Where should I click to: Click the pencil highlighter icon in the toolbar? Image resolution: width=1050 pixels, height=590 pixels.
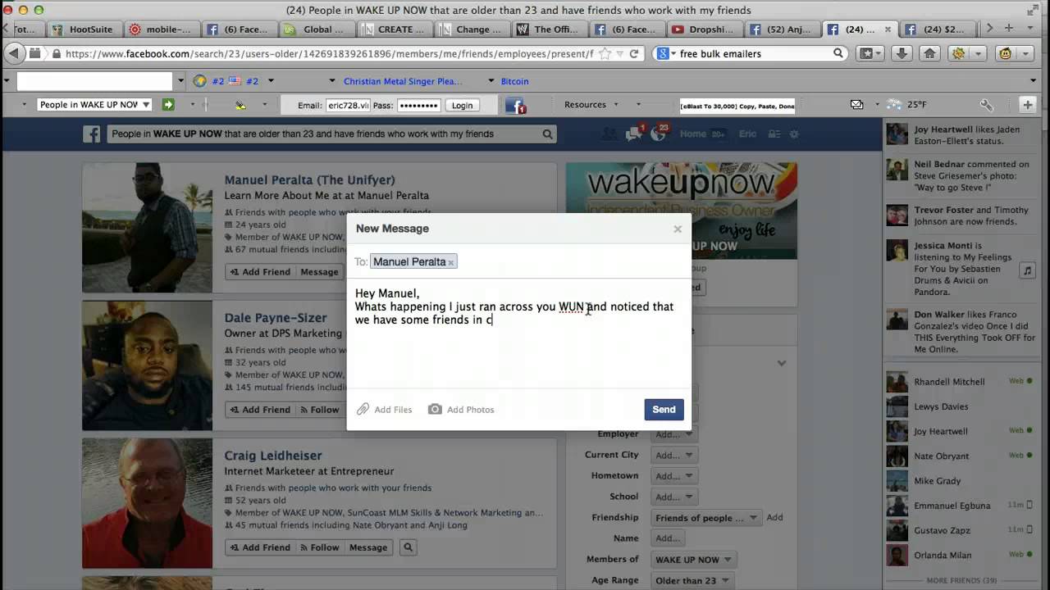pyautogui.click(x=240, y=105)
